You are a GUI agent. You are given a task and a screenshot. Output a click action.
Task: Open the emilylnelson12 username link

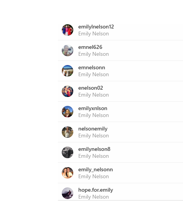pos(96,27)
